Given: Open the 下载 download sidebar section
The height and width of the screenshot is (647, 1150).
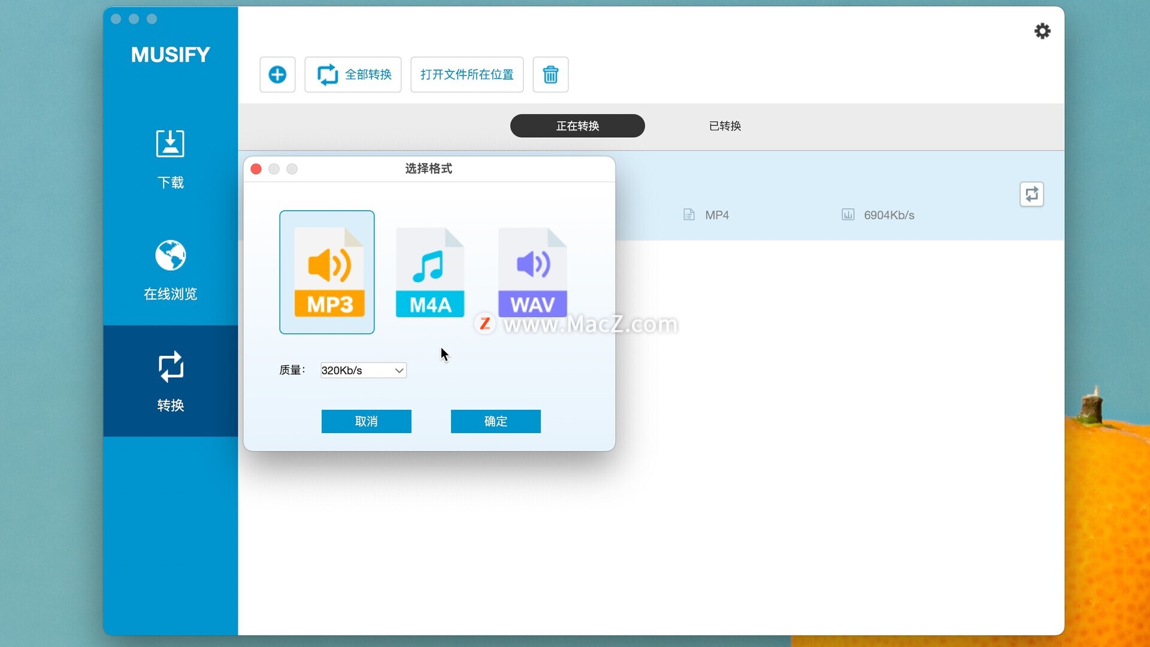Looking at the screenshot, I should click(x=171, y=159).
